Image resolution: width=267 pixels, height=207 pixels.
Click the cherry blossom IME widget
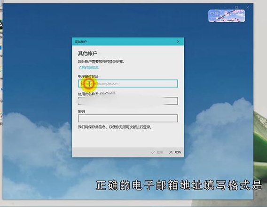227,16
